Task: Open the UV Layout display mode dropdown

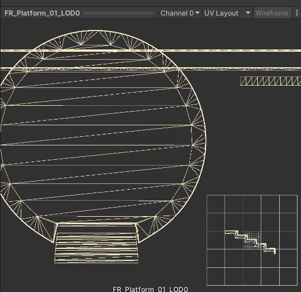Action: click(x=227, y=13)
